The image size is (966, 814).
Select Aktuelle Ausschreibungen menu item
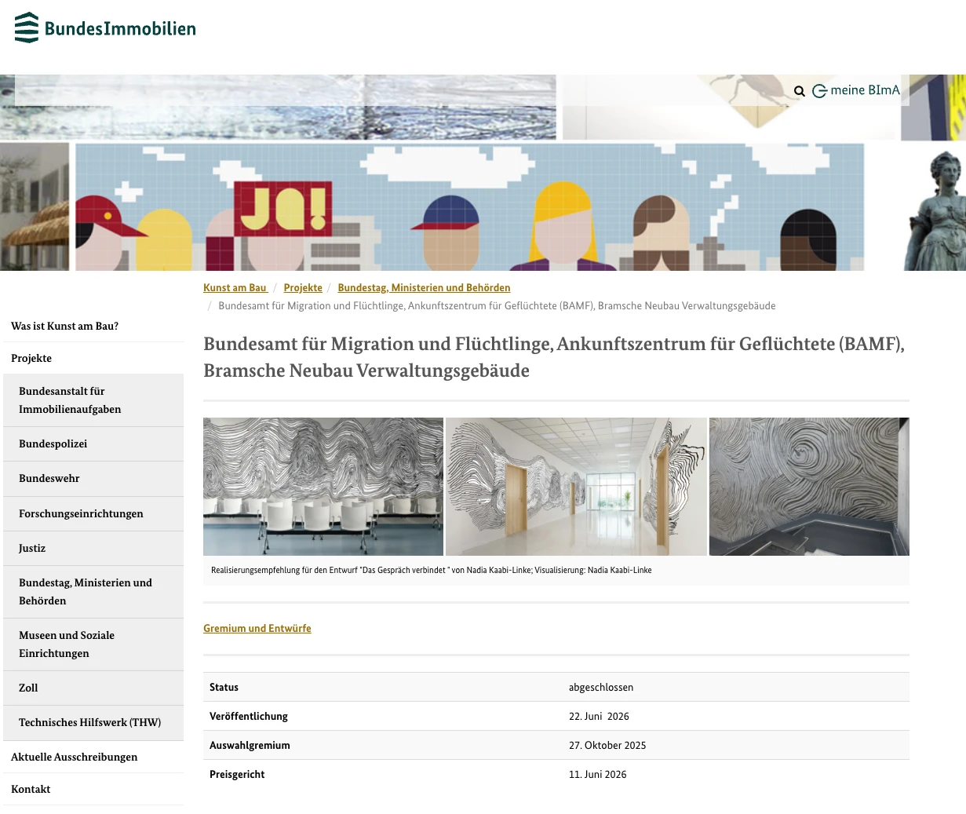93,757
